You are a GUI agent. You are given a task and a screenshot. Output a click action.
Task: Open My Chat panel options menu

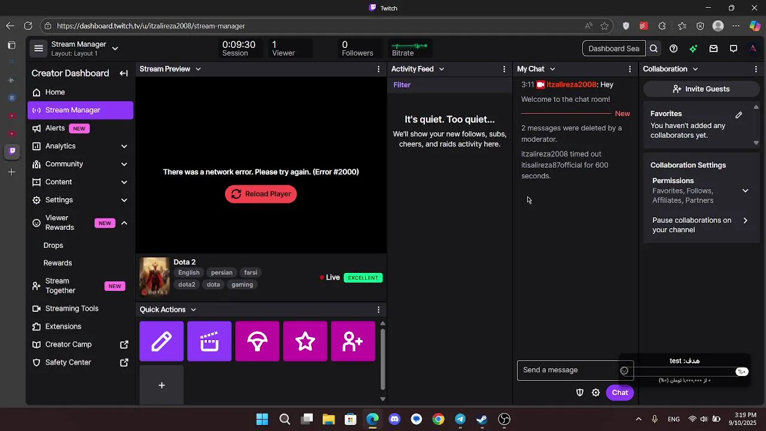[630, 69]
